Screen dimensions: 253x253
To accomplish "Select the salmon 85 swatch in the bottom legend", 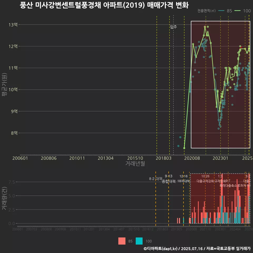I will point(122,241).
